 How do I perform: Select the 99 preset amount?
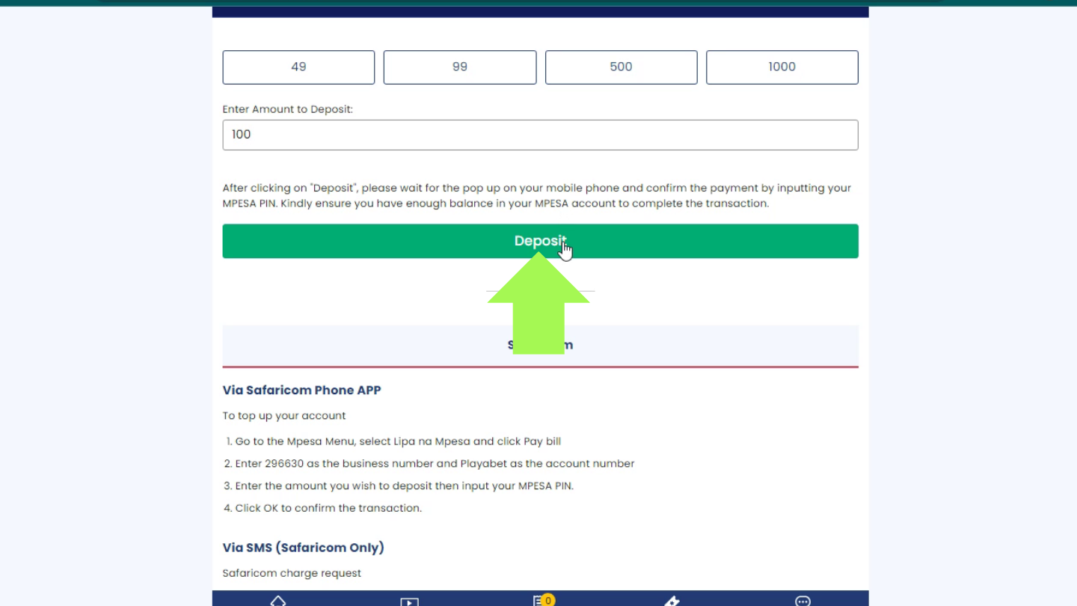tap(460, 67)
